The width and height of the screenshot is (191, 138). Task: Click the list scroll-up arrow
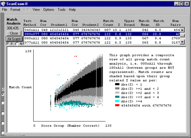pos(182,30)
